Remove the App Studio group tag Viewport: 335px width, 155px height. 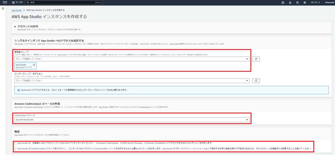(x=34, y=65)
